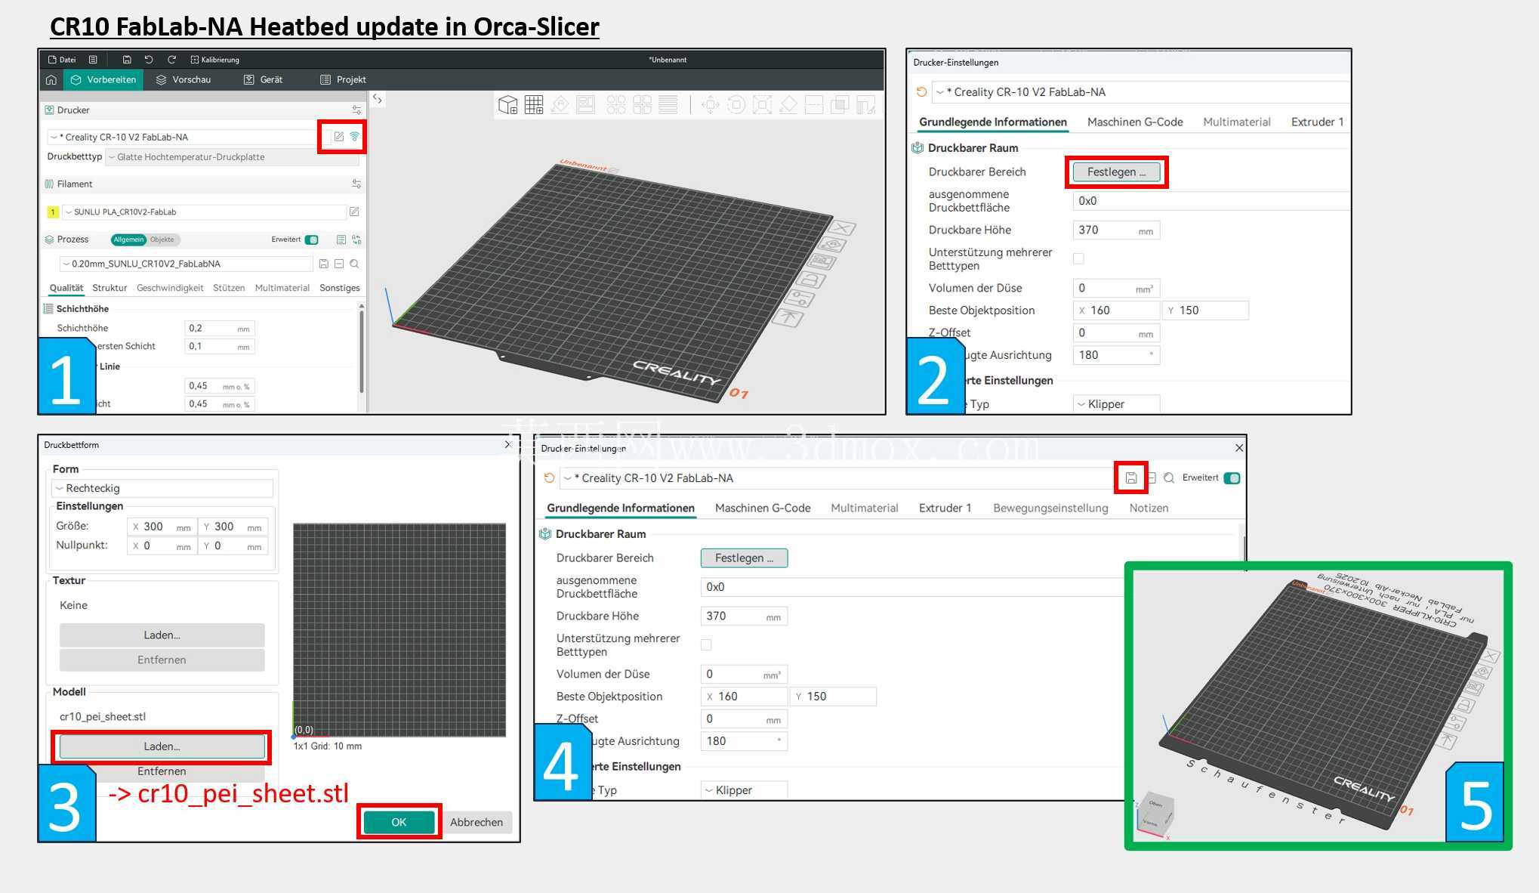This screenshot has width=1539, height=893.
Task: Click Druckbare Höhe 370 field in panel 4
Action: click(744, 616)
